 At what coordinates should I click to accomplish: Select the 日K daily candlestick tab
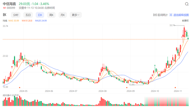[40, 15]
